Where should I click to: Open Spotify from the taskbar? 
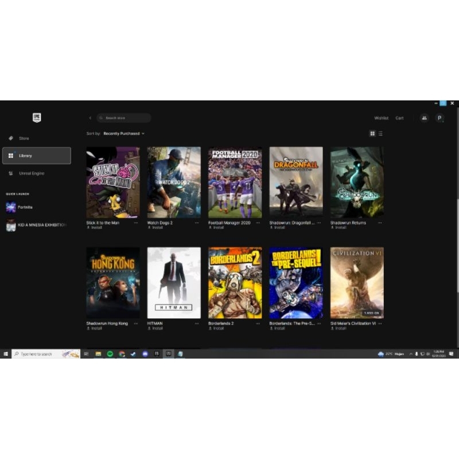tap(110, 354)
